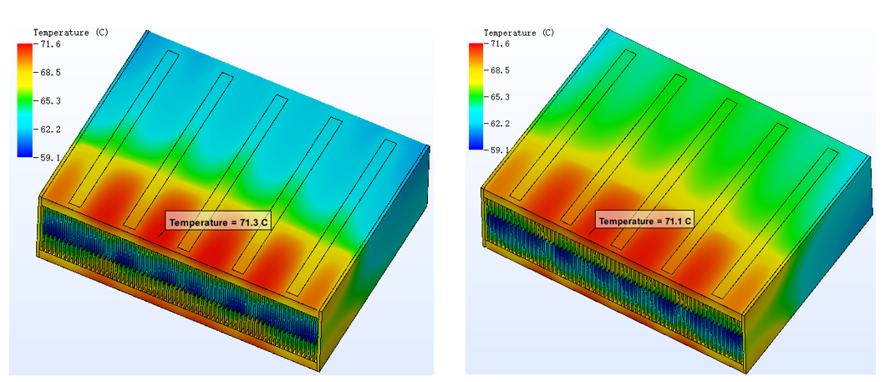Click the 62.2 value on the right legend
Screen dimensions: 885x382
click(x=499, y=124)
